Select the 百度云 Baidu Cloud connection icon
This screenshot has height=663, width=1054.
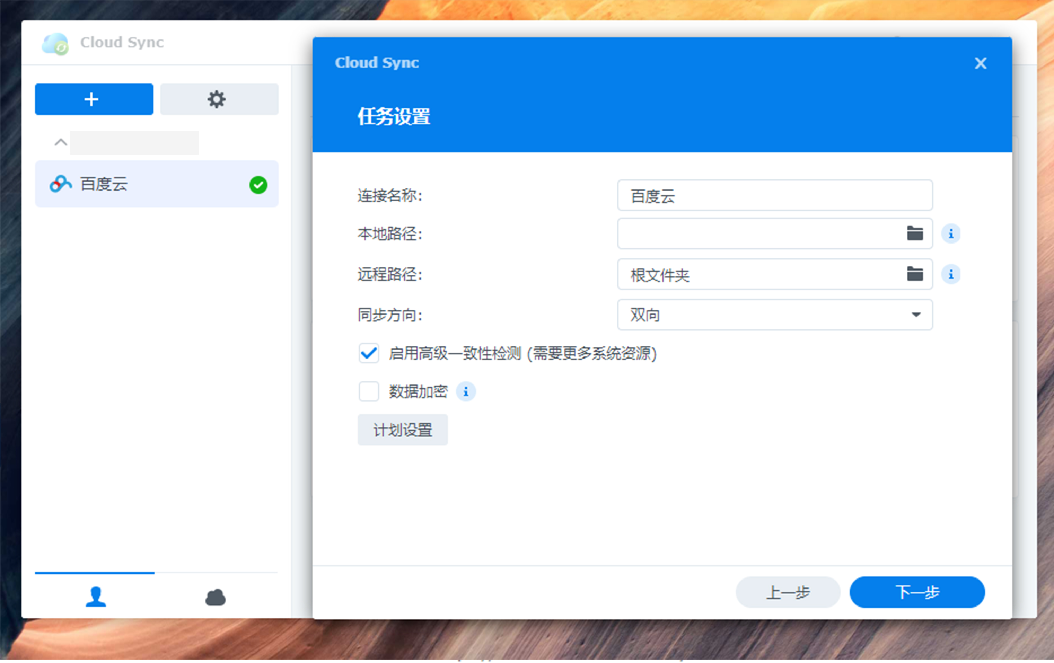[x=60, y=184]
